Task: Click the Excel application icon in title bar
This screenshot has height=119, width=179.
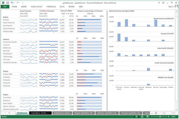Action: [x=3, y=3]
